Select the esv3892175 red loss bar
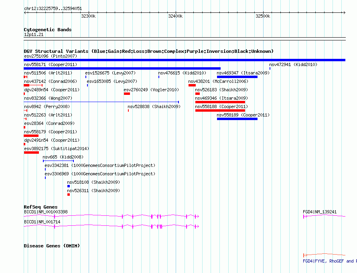Image resolution: width=357 pixels, height=273 pixels. 31,153
